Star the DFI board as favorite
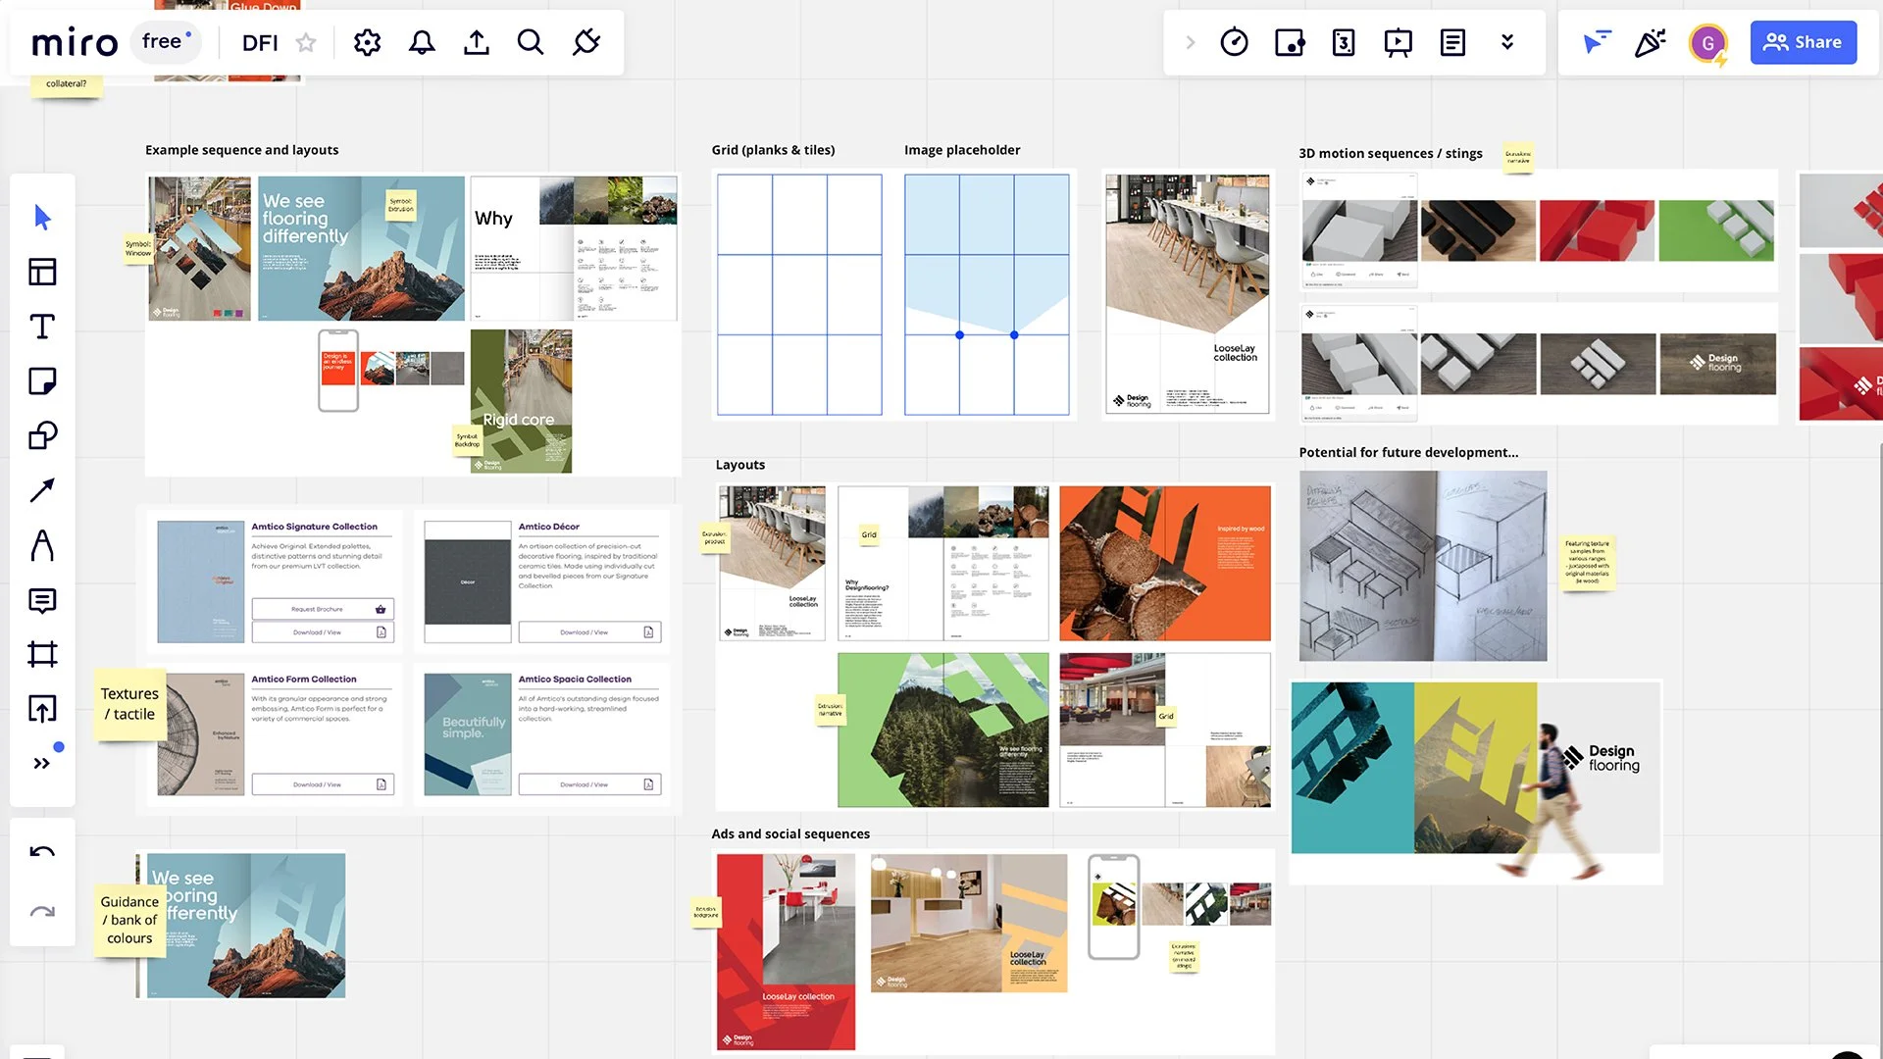1883x1059 pixels. [x=306, y=42]
